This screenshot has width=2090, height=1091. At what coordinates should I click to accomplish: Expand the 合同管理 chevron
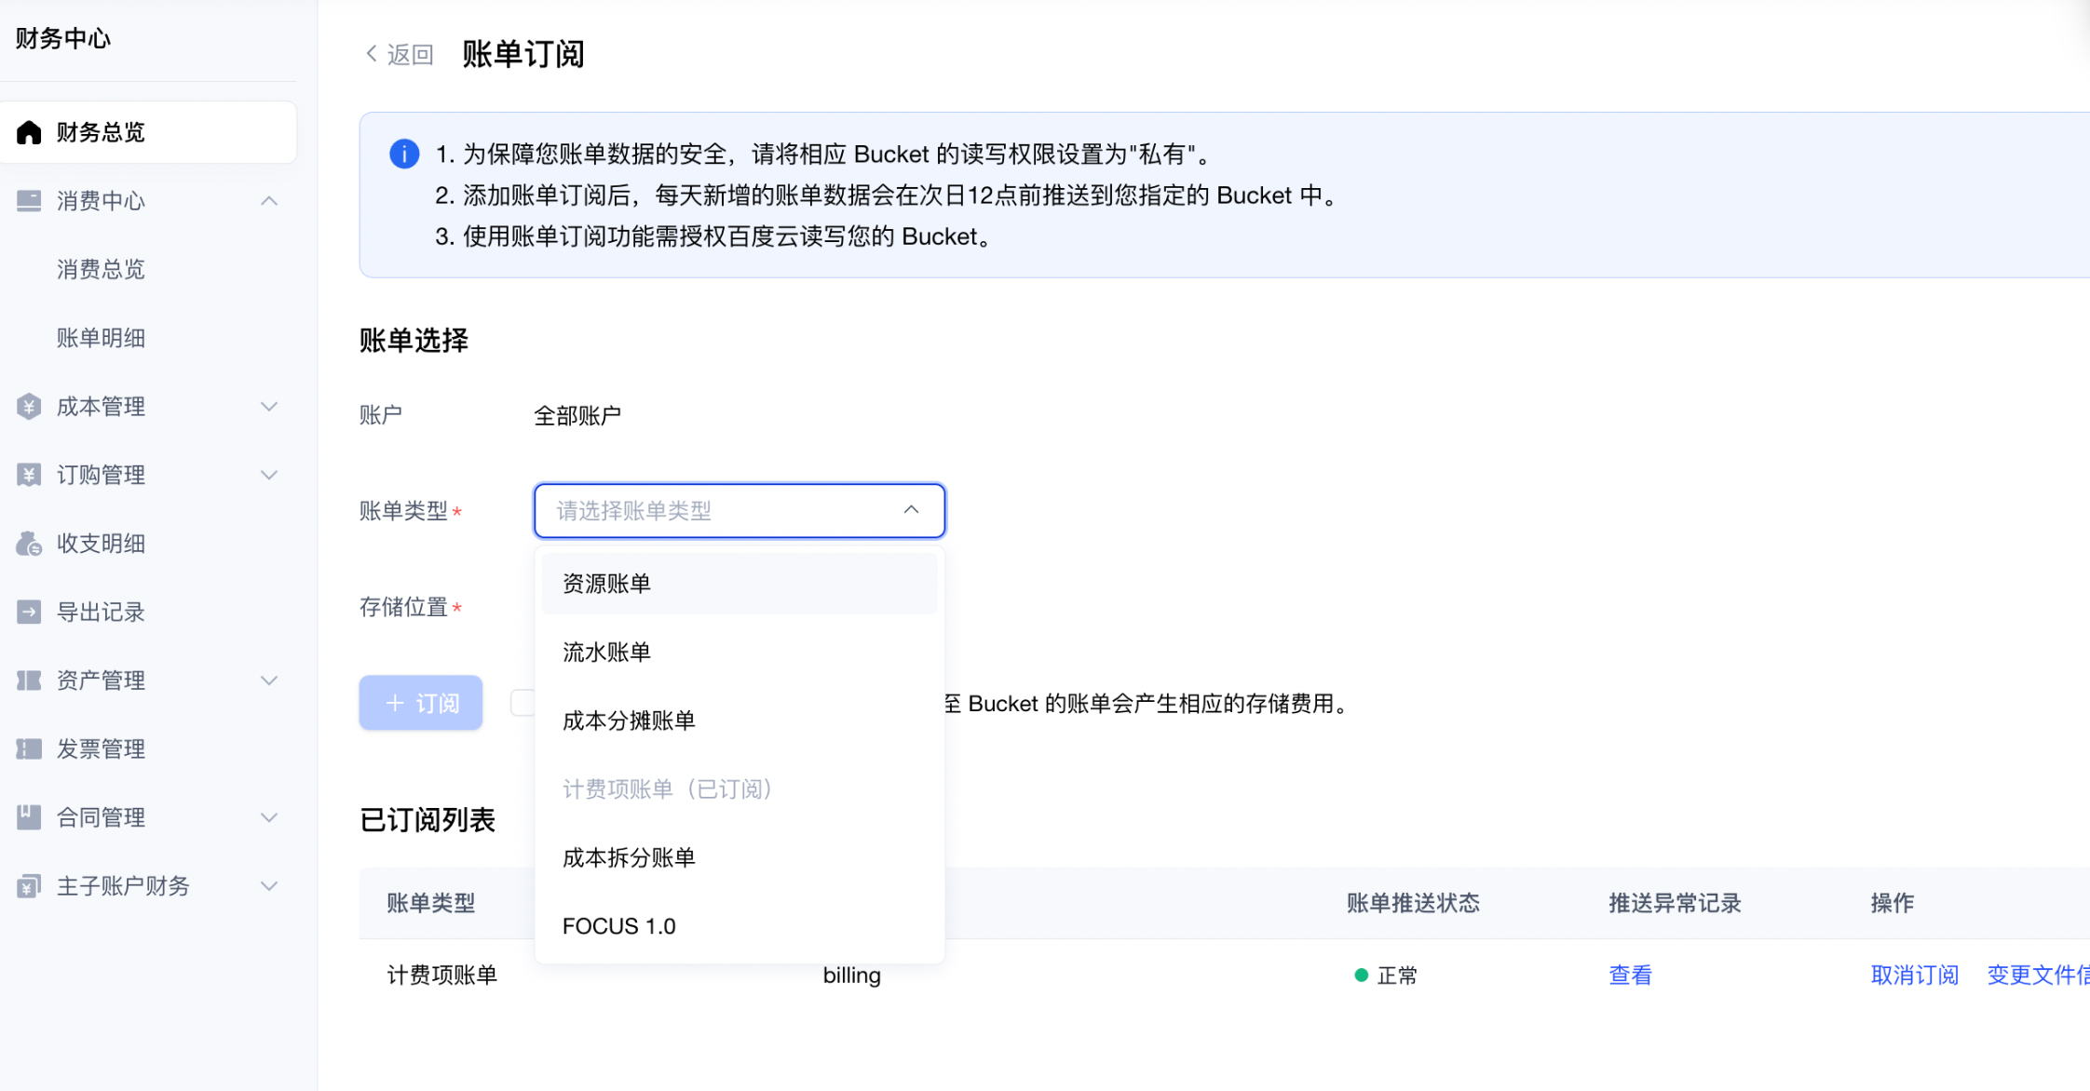point(269,817)
